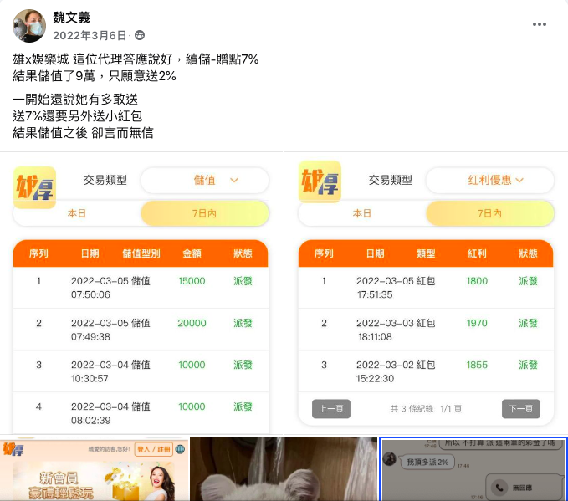Click the logo in the left deposit panel
This screenshot has height=501, width=568.
click(x=35, y=187)
